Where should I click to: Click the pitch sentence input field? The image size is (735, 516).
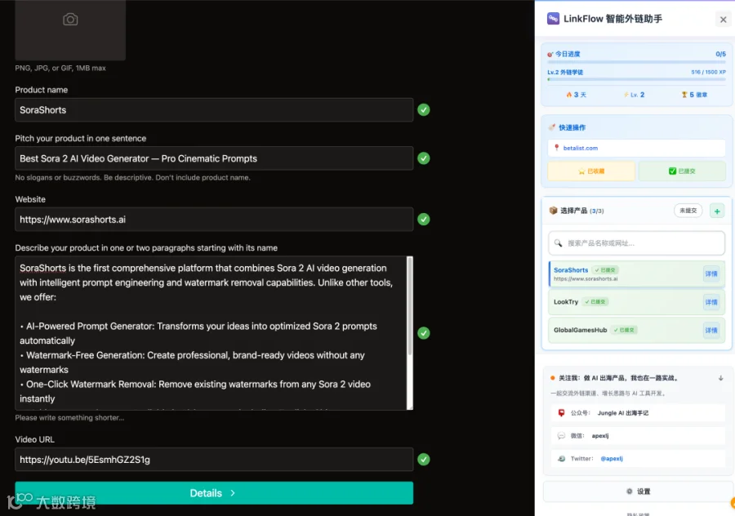214,158
